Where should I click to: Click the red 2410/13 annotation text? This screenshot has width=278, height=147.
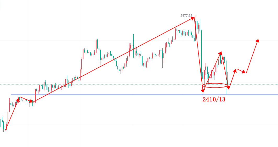click(214, 99)
